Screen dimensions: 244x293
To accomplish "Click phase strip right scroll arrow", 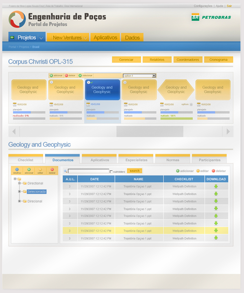I will [228, 132].
